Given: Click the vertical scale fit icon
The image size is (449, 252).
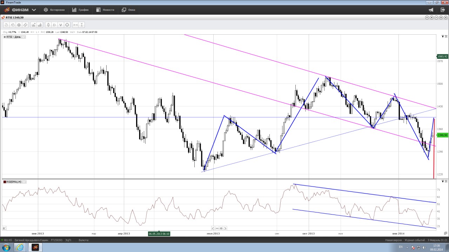Looking at the screenshot, I should (82, 25).
